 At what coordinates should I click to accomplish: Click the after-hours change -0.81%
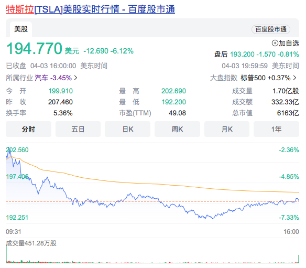click(288, 55)
